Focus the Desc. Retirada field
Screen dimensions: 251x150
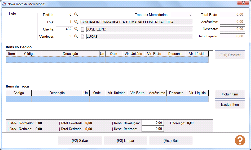153,129
